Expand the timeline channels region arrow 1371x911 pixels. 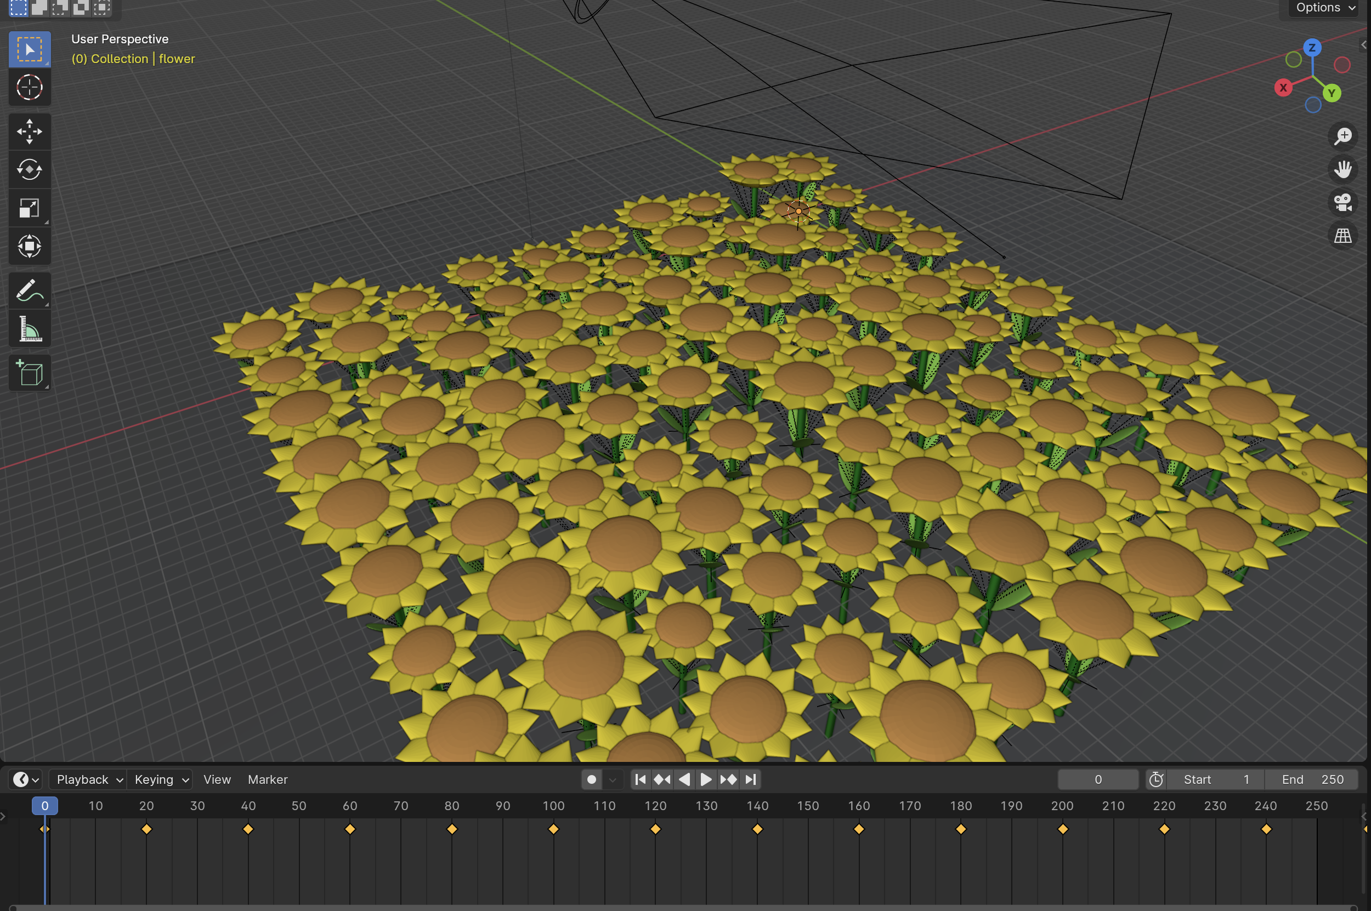click(3, 816)
